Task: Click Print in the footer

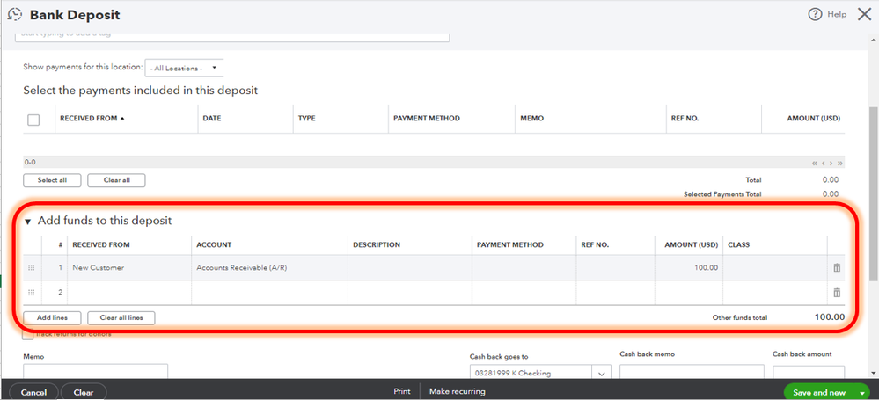Action: pyautogui.click(x=401, y=391)
